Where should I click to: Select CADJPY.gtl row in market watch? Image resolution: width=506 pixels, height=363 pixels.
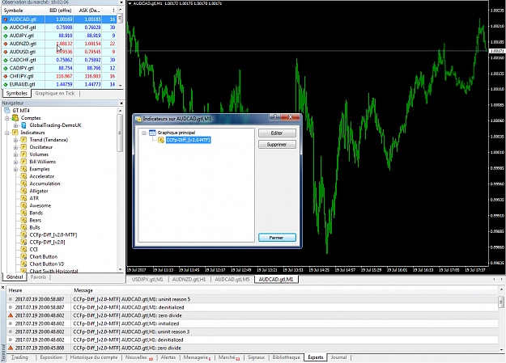[59, 69]
